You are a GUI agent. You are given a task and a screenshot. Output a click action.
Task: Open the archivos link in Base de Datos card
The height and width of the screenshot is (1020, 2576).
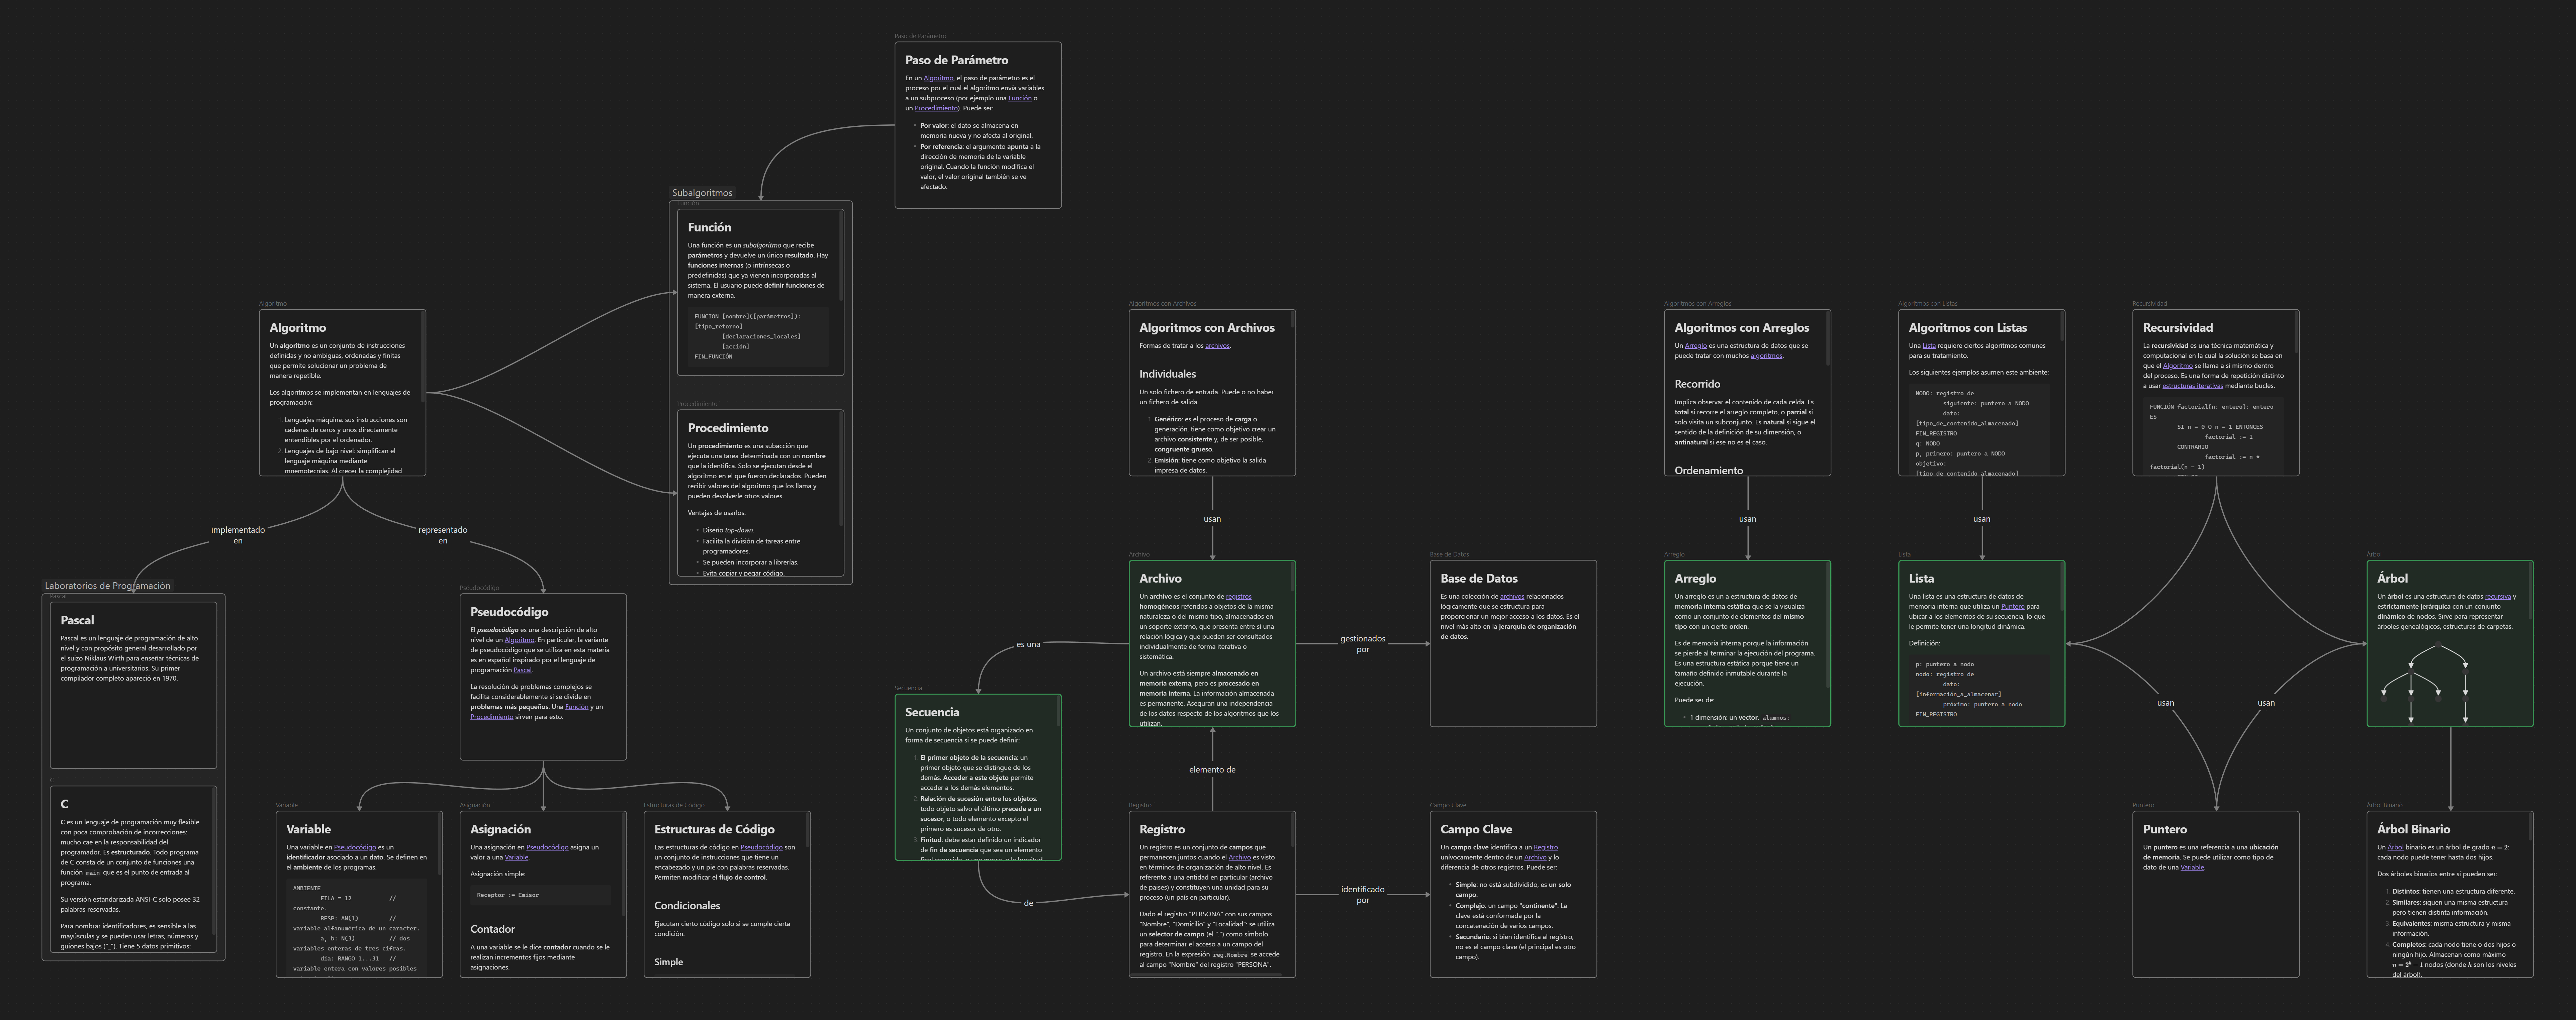pyautogui.click(x=1512, y=597)
